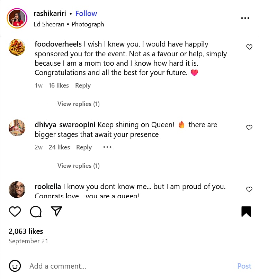Open more options for the post
The image size is (259, 279).
[x=245, y=18]
